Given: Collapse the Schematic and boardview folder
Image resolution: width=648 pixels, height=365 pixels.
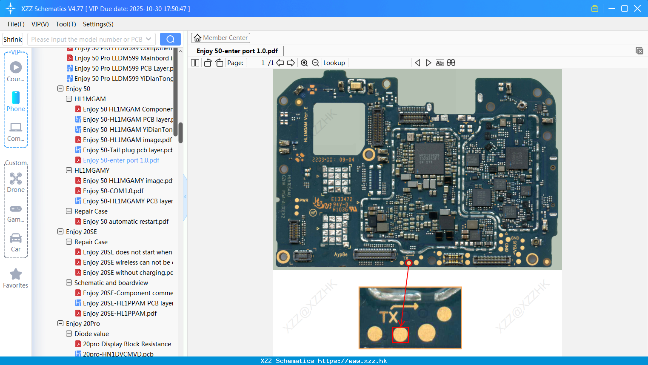Looking at the screenshot, I should click(69, 282).
